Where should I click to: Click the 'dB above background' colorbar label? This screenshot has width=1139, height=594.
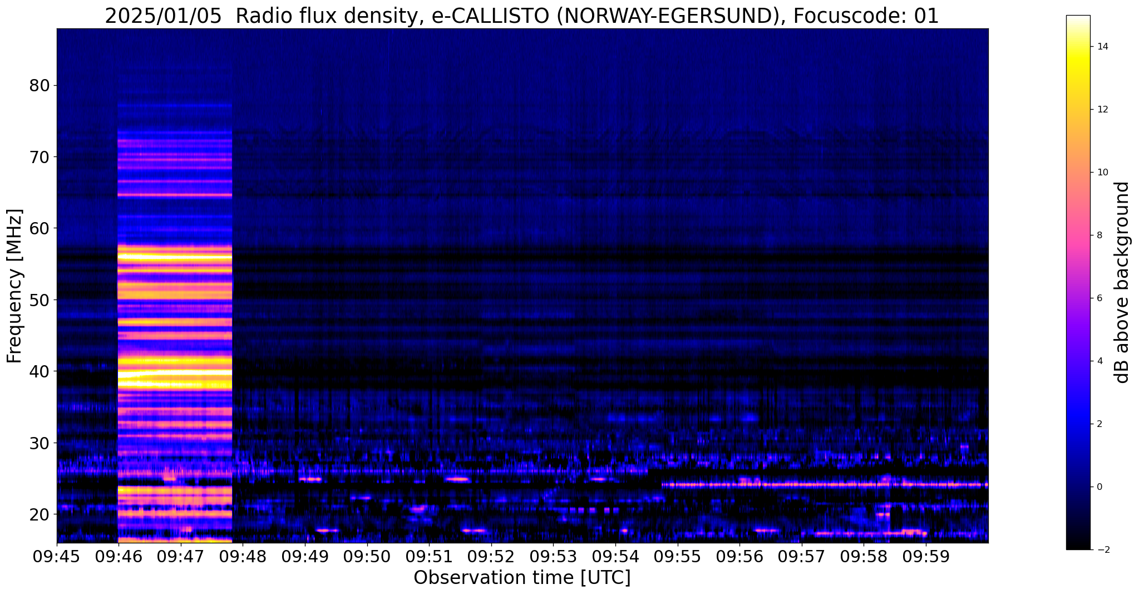1122,282
